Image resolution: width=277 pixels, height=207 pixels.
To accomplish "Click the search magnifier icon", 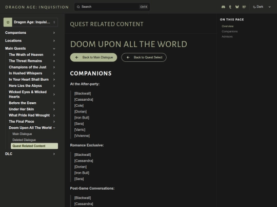I will (78, 7).
